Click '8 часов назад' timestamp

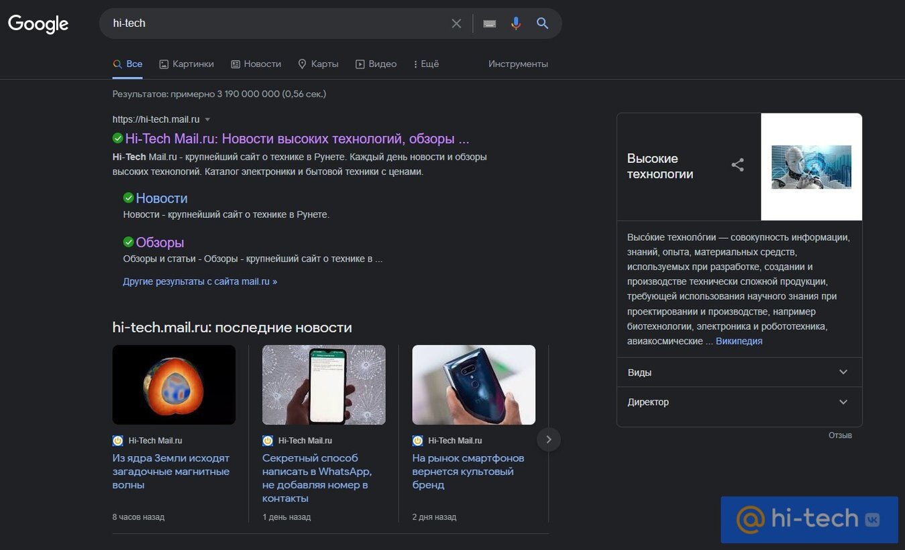coord(138,517)
